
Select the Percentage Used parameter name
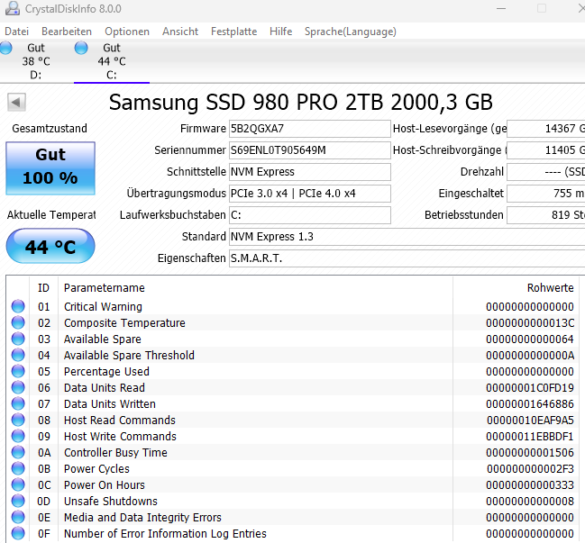[106, 372]
